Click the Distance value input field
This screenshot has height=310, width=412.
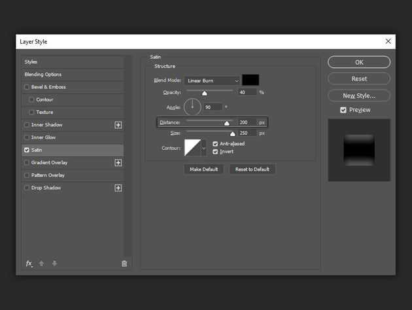tap(247, 122)
